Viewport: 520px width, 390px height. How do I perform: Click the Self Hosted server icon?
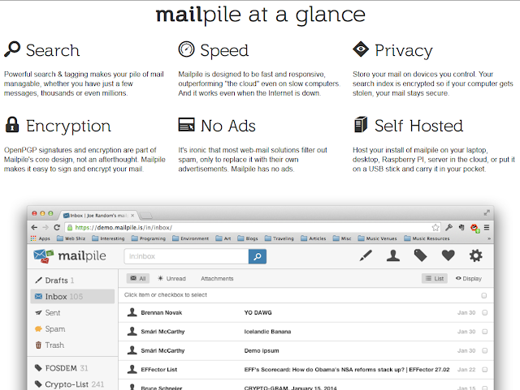click(361, 125)
